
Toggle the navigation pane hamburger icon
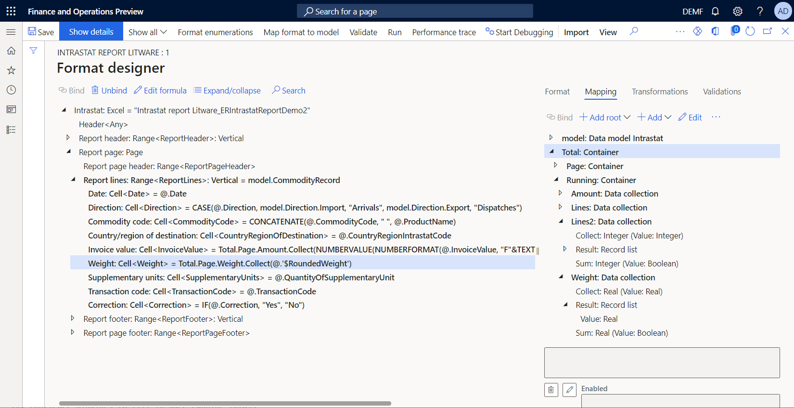pyautogui.click(x=11, y=32)
